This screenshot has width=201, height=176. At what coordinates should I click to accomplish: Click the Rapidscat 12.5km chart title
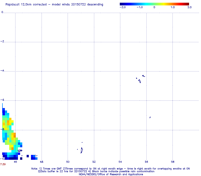click(x=54, y=5)
